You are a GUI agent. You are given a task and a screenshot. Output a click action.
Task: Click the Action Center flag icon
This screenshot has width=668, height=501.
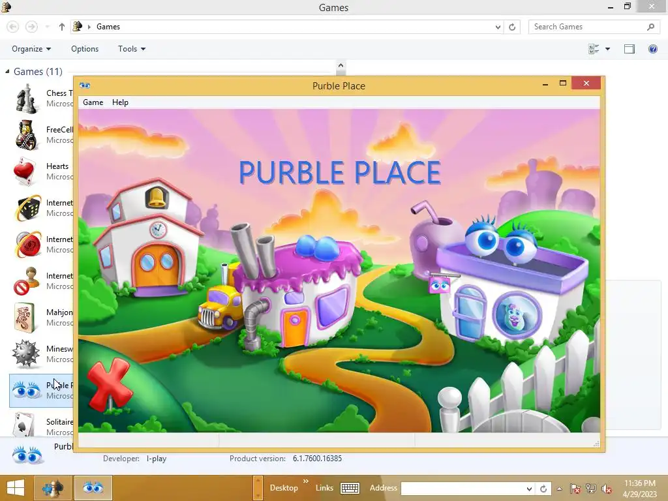575,489
